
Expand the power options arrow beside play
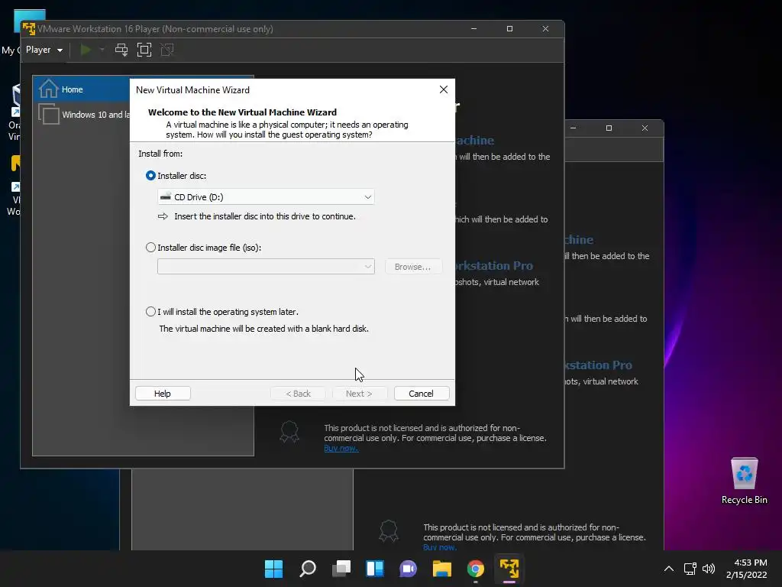(102, 50)
